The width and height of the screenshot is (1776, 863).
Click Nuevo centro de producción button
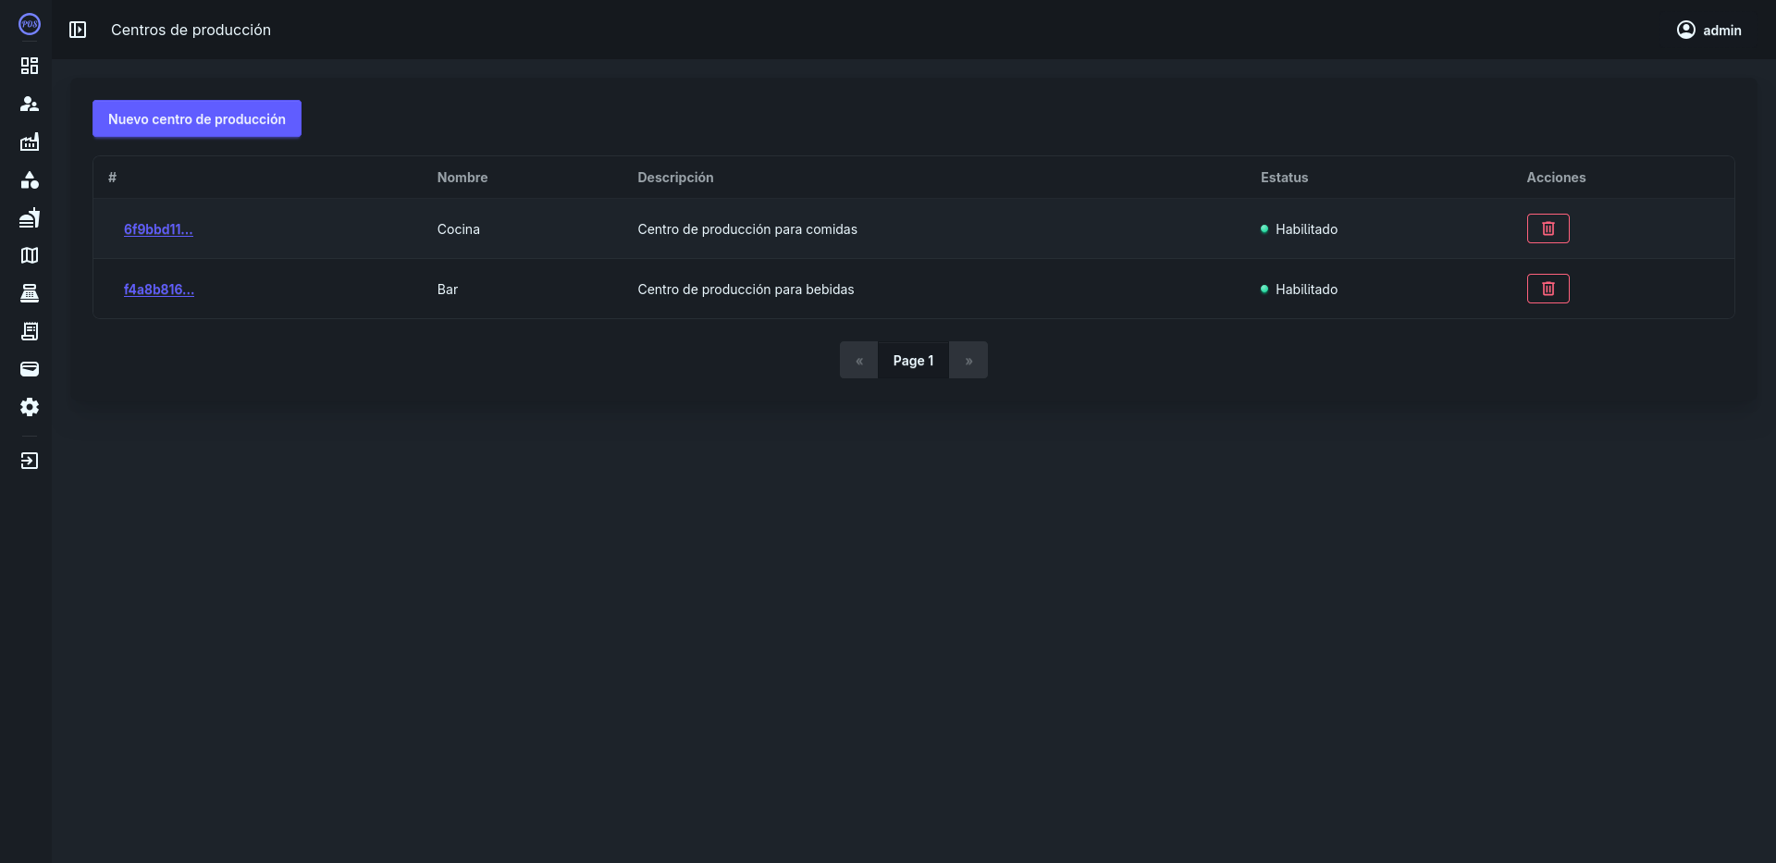coord(197,118)
